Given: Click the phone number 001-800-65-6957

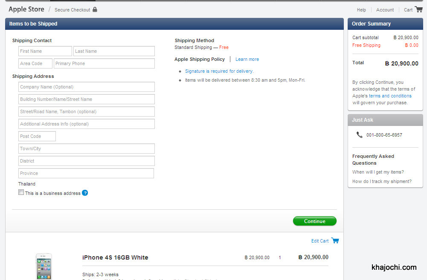Looking at the screenshot, I should pyautogui.click(x=384, y=135).
